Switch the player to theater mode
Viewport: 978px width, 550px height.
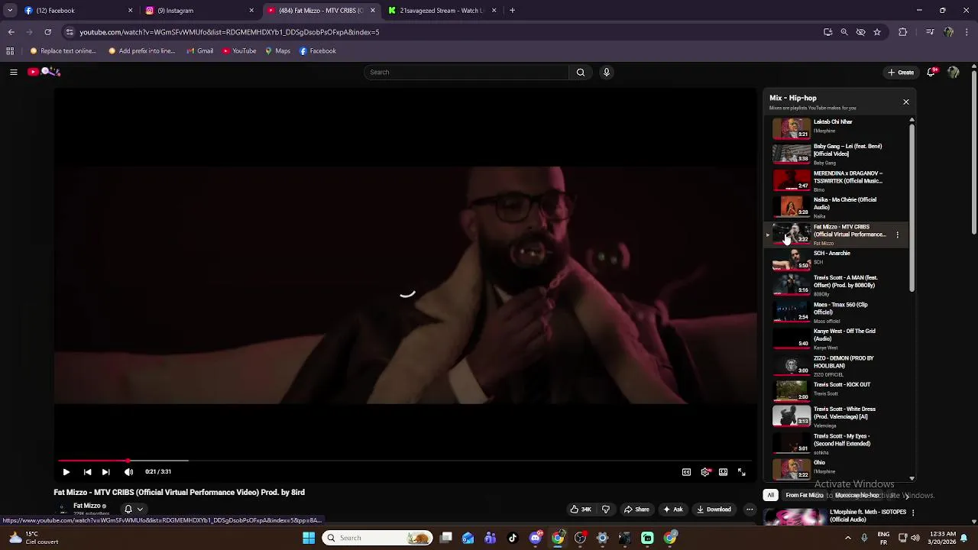coord(723,472)
